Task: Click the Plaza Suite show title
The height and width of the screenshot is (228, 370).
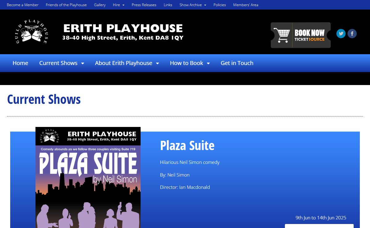Action: point(187,145)
